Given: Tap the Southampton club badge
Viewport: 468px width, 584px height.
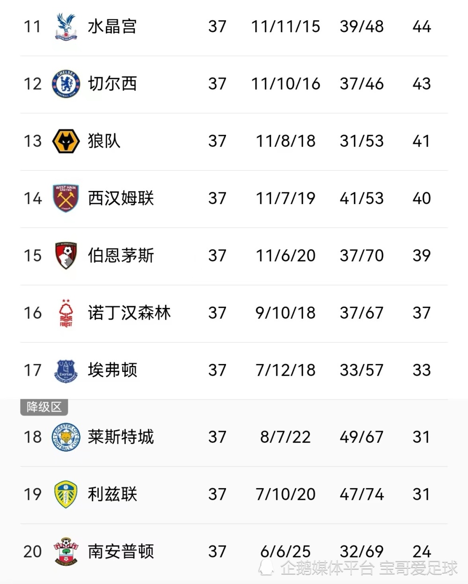Looking at the screenshot, I should (66, 551).
